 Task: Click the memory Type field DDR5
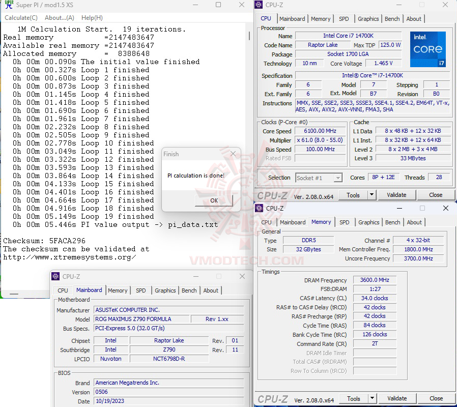click(x=308, y=240)
